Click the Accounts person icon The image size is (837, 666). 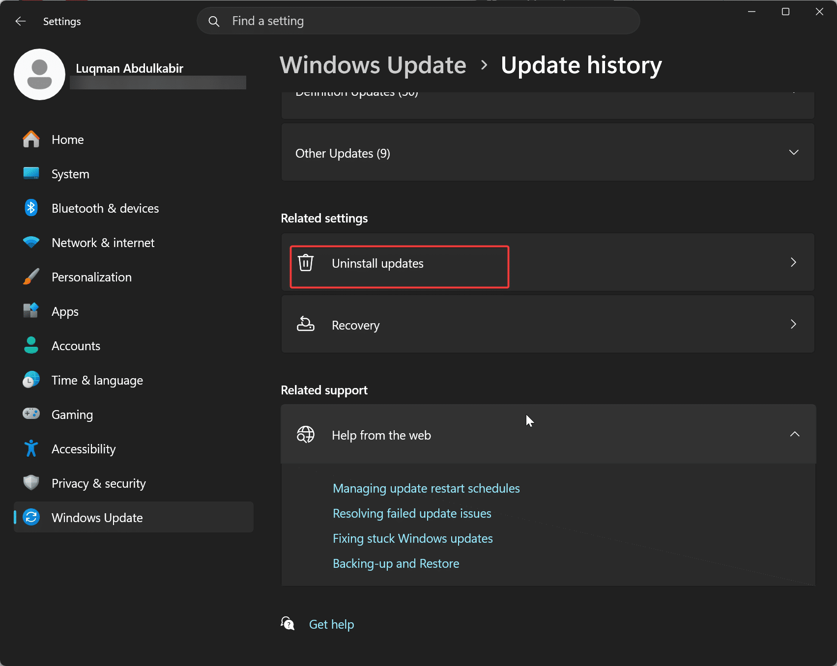31,346
